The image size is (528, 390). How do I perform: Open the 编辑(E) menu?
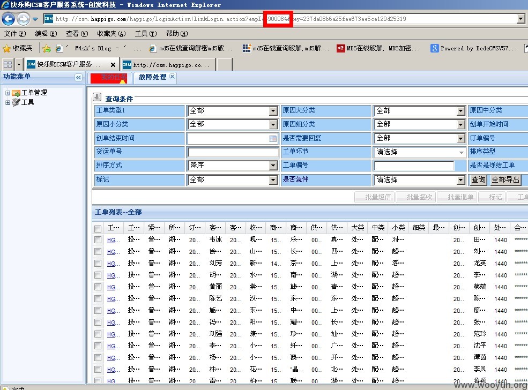[46, 34]
